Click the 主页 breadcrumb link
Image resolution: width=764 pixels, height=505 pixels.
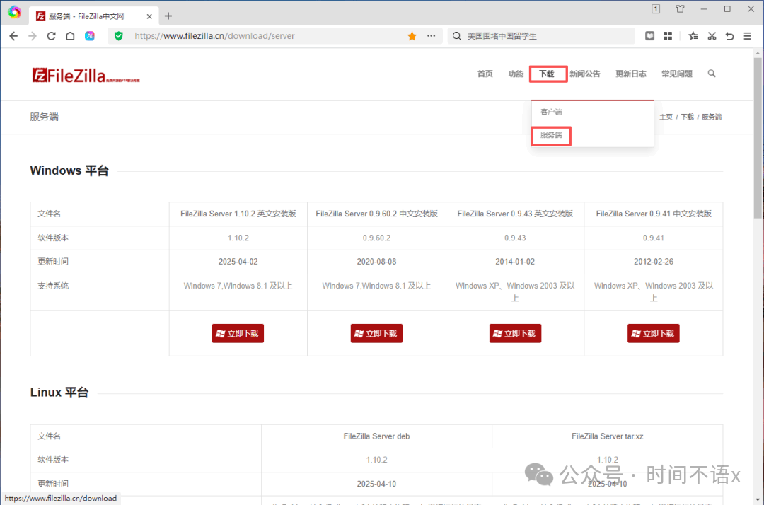click(666, 117)
